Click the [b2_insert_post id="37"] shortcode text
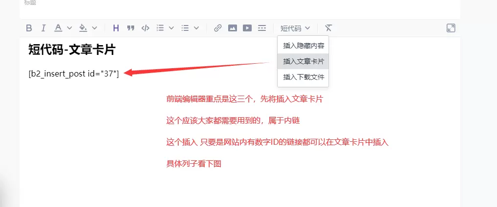 pyautogui.click(x=73, y=74)
